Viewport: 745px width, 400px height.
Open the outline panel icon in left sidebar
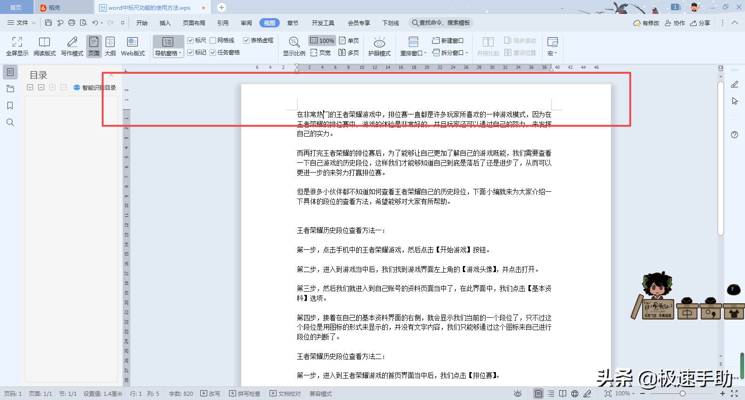10,72
